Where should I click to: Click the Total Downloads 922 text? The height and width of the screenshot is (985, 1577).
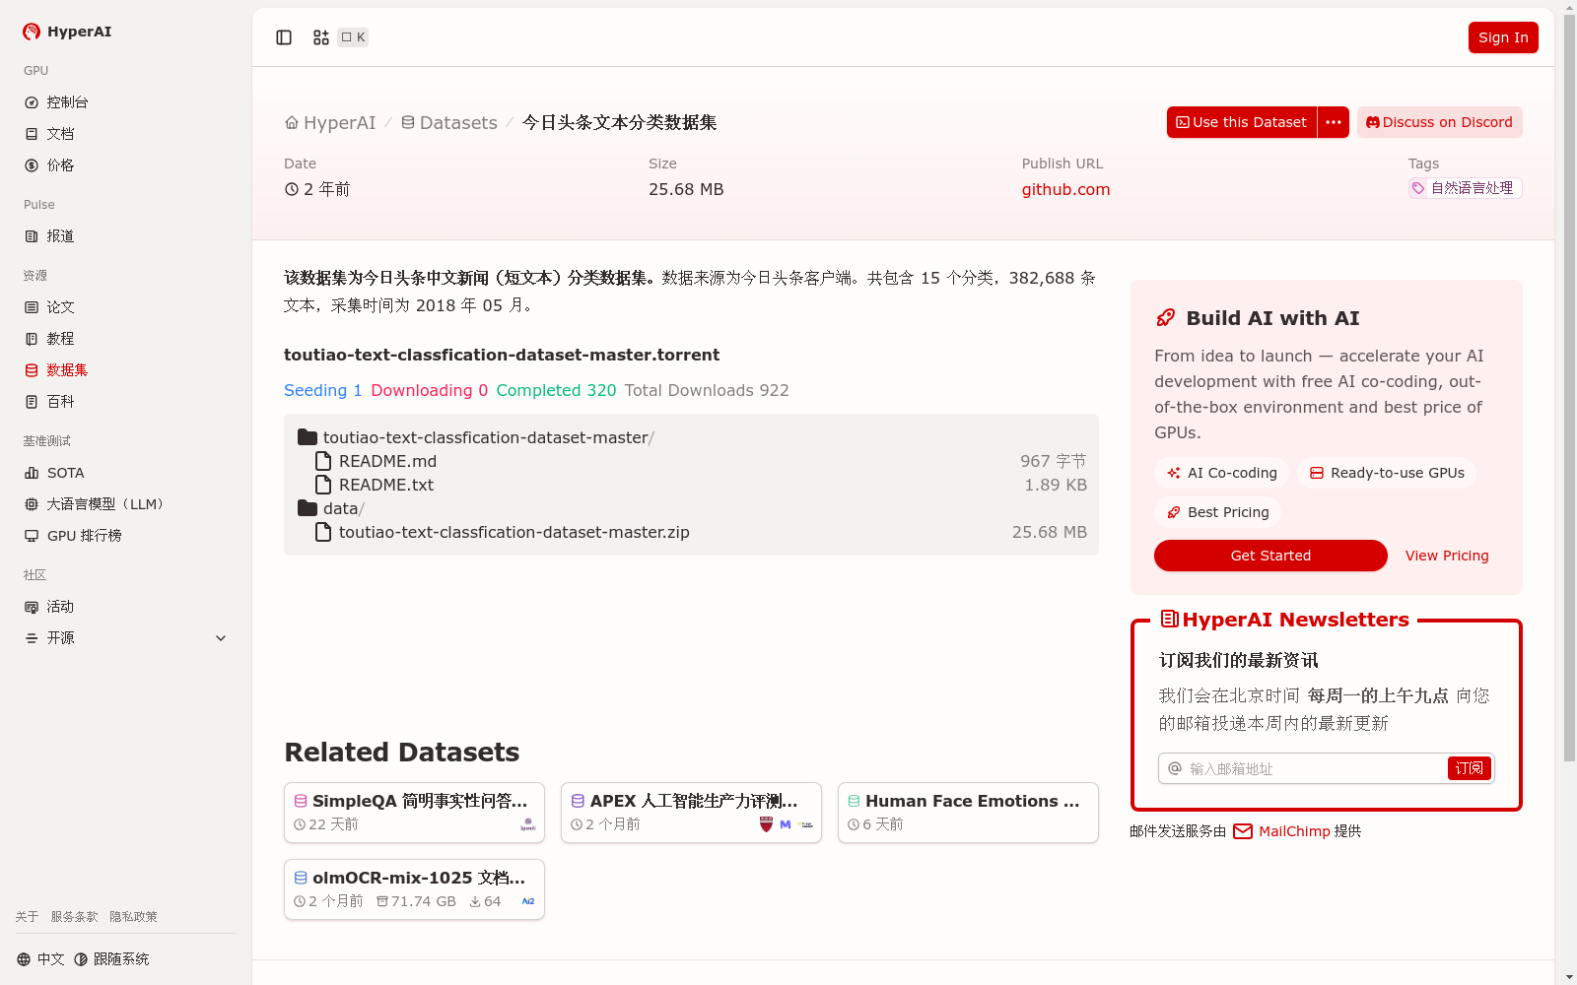[707, 390]
